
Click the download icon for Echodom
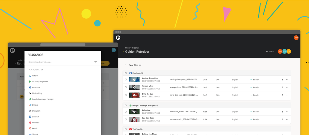click(x=282, y=112)
